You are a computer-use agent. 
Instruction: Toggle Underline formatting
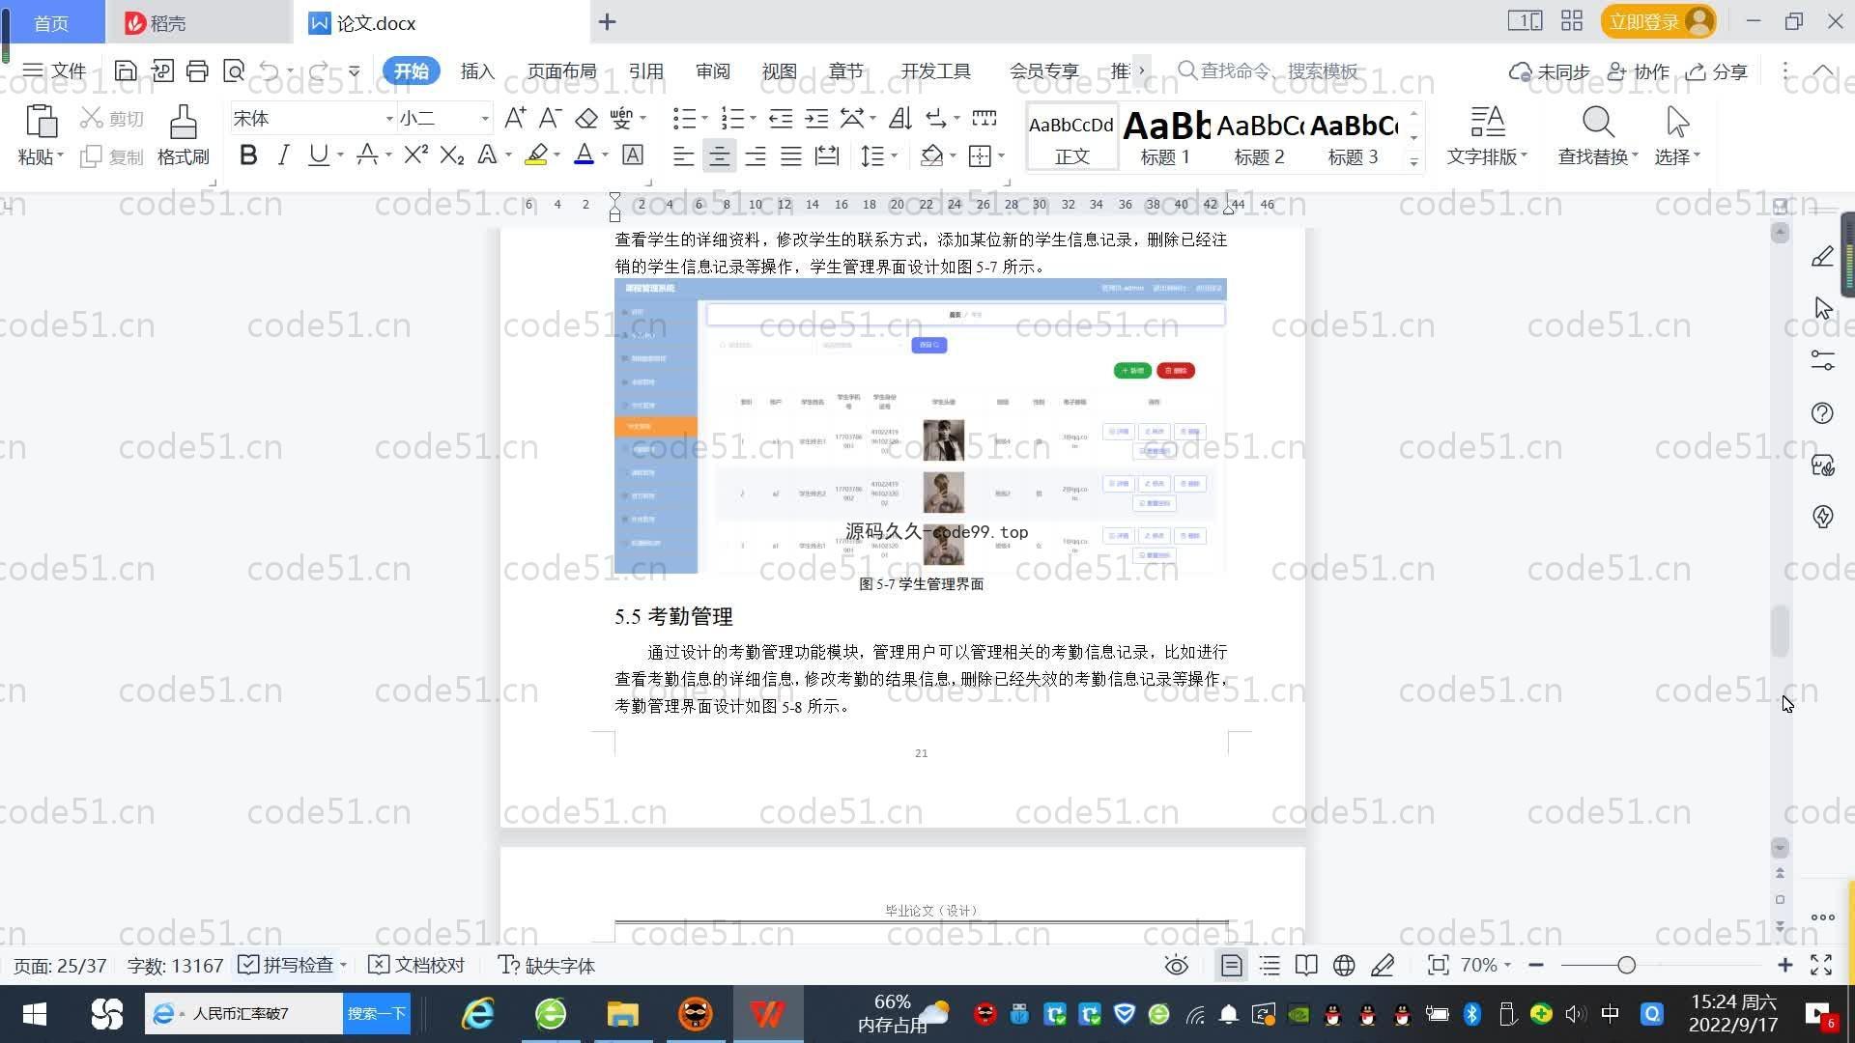(x=318, y=155)
